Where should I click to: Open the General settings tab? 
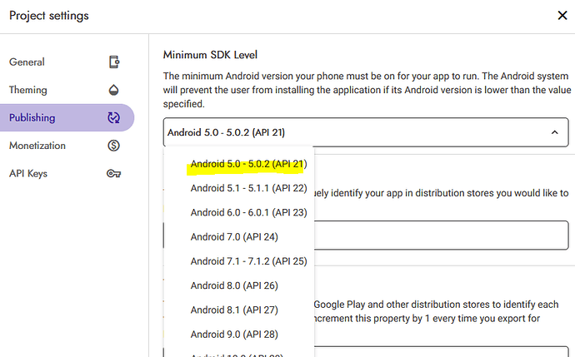coord(27,62)
